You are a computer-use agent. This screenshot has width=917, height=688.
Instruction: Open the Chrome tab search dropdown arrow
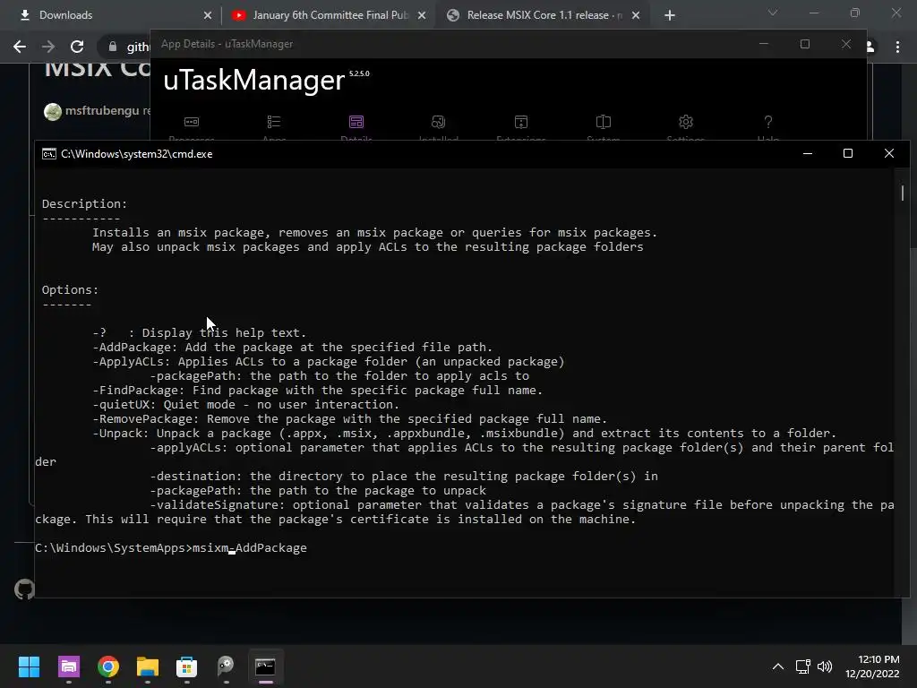pos(773,13)
